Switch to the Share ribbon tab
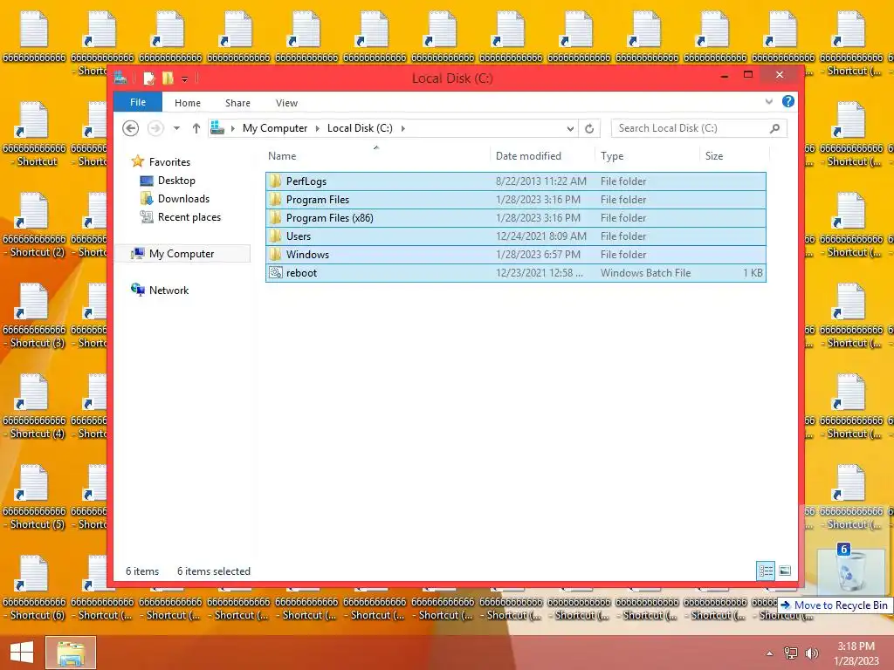Viewport: 894px width, 670px height. 237,103
